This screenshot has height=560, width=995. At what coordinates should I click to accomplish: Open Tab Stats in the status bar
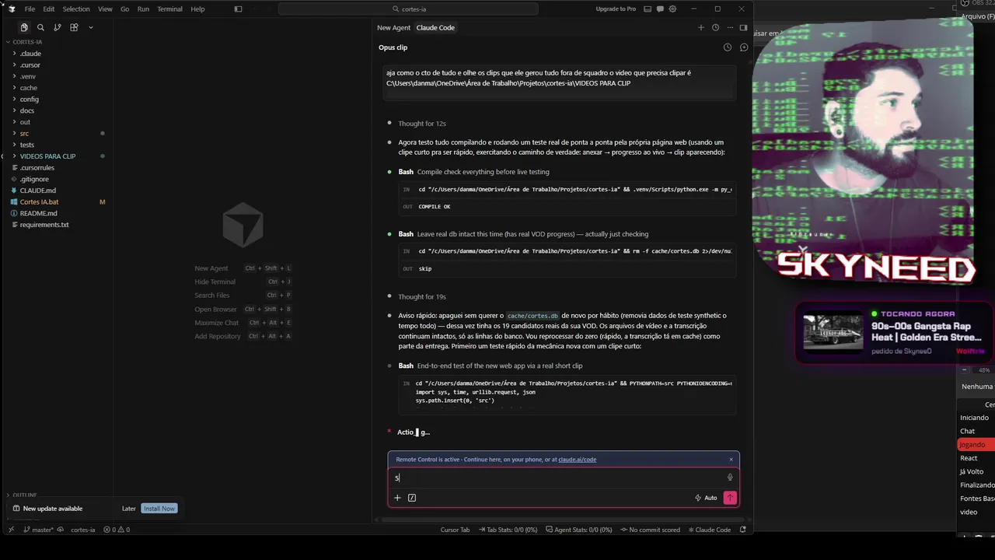[x=509, y=530]
